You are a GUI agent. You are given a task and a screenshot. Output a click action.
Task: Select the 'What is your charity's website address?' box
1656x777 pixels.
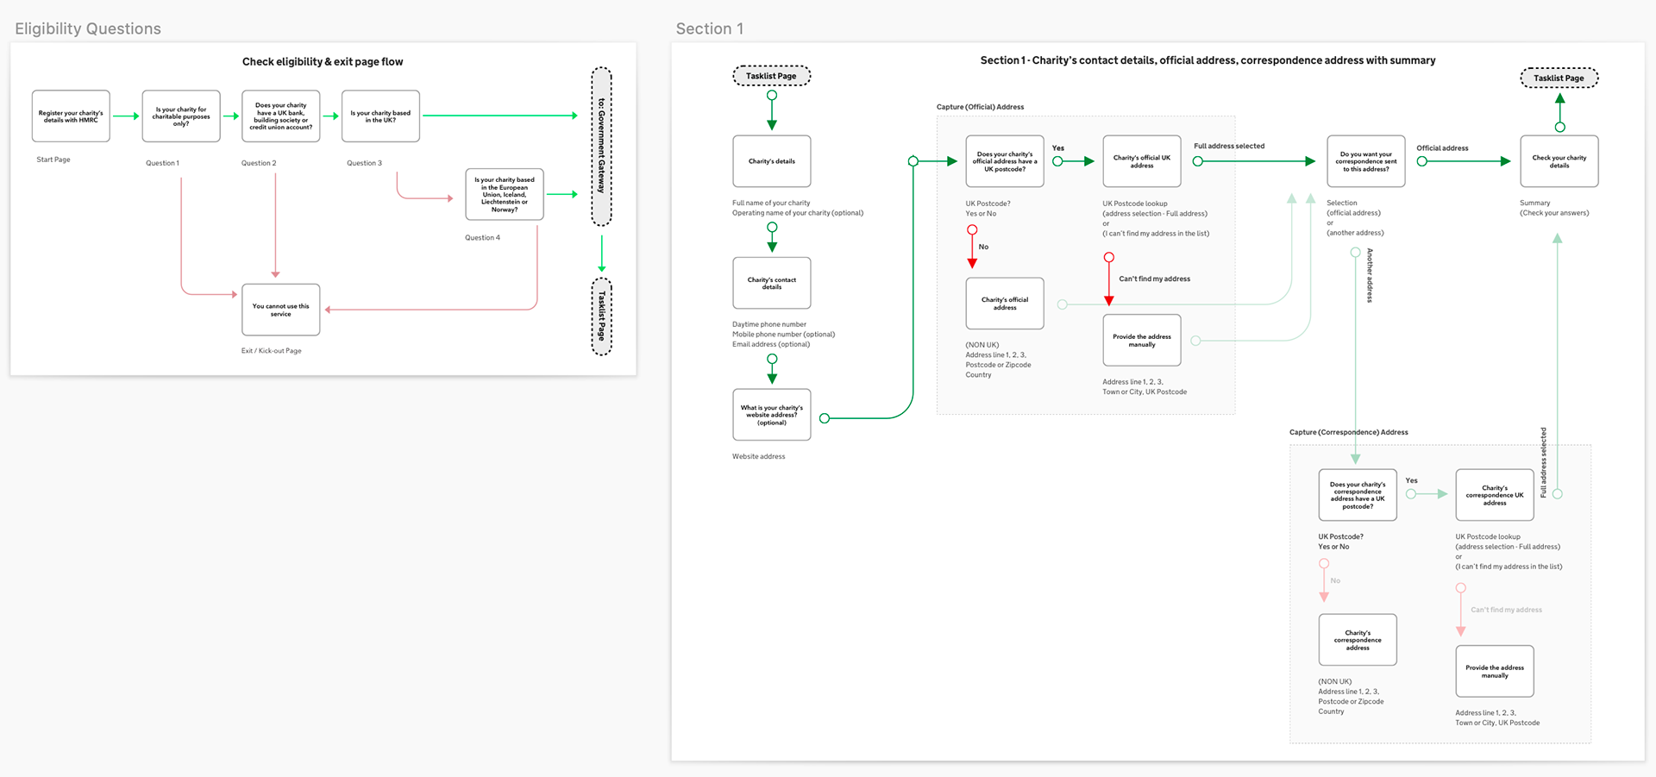[x=772, y=415]
